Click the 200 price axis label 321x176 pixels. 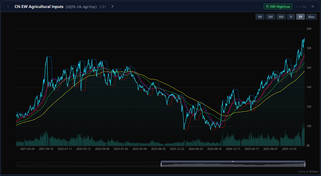tap(309, 29)
